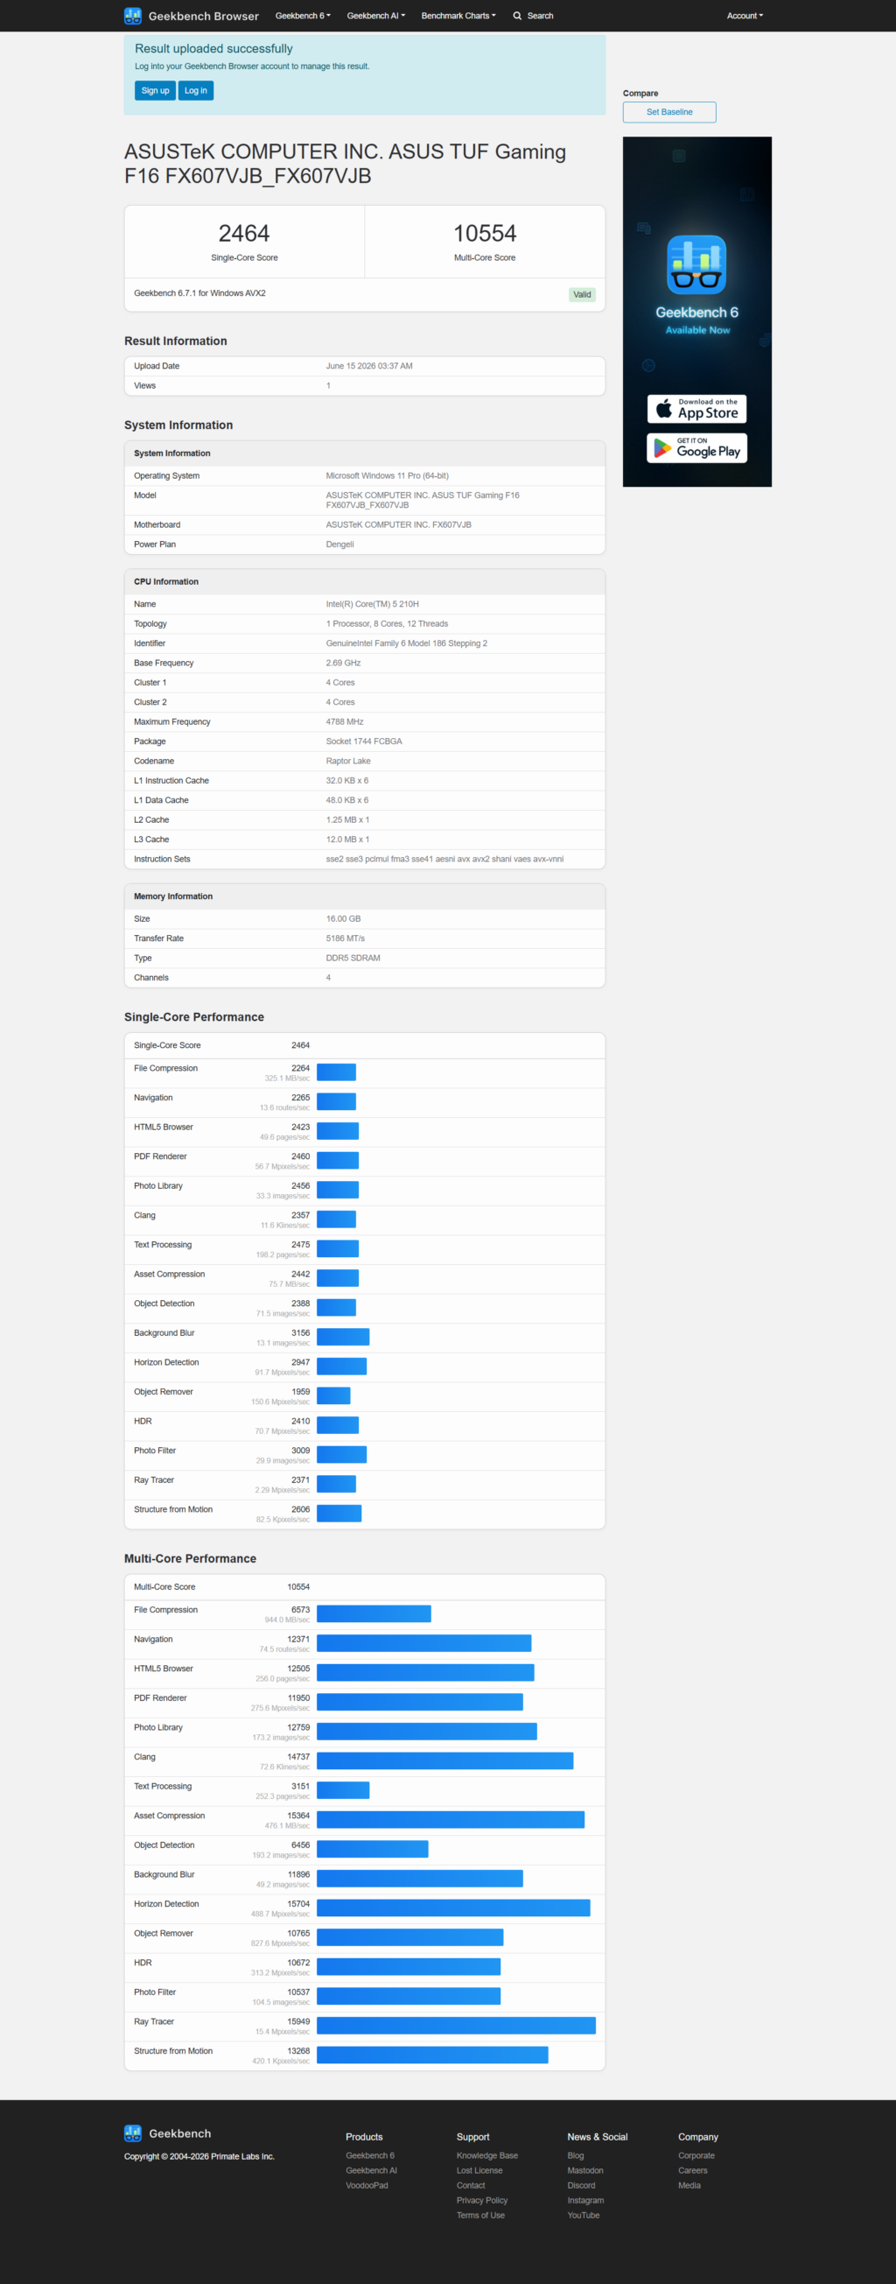Open the Account dropdown

[745, 16]
